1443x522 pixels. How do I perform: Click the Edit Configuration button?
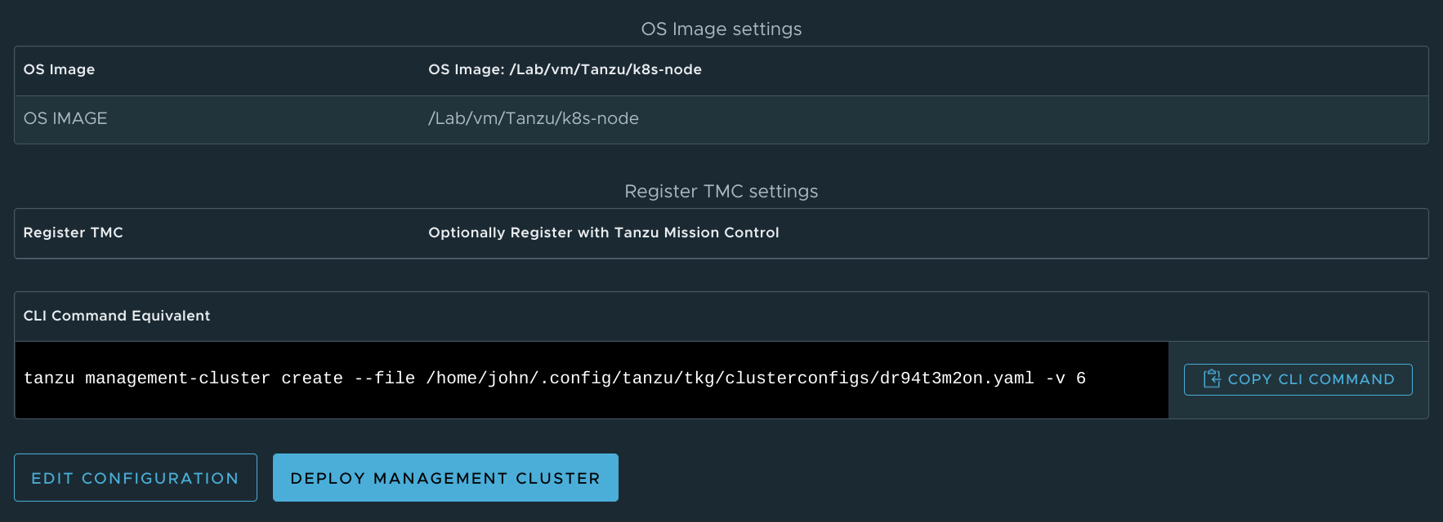pyautogui.click(x=136, y=478)
